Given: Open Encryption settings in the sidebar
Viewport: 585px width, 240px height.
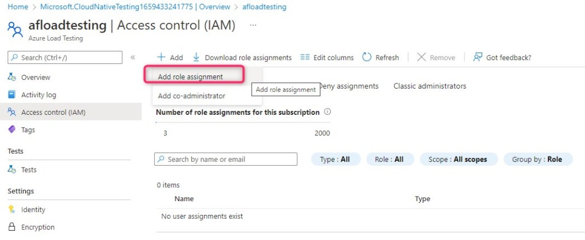Looking at the screenshot, I should [38, 227].
